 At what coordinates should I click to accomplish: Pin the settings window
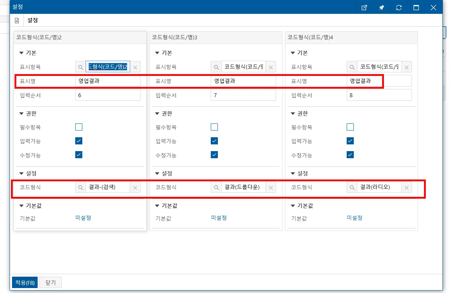click(x=381, y=7)
